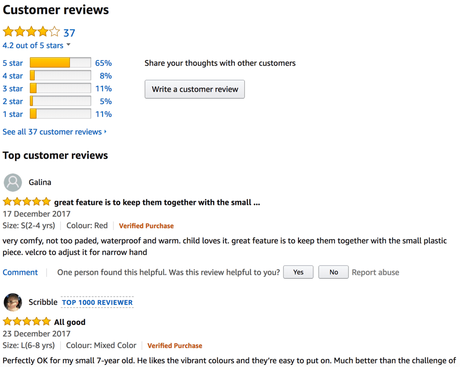Click the review count showing 37
The height and width of the screenshot is (367, 460).
click(x=68, y=33)
